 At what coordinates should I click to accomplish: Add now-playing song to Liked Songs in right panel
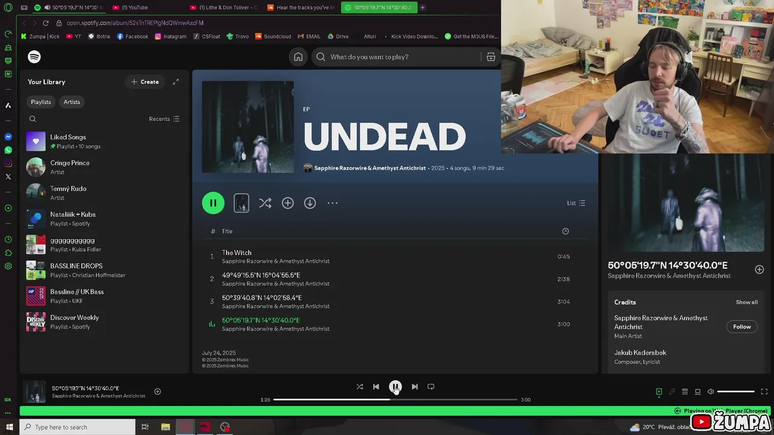[759, 269]
